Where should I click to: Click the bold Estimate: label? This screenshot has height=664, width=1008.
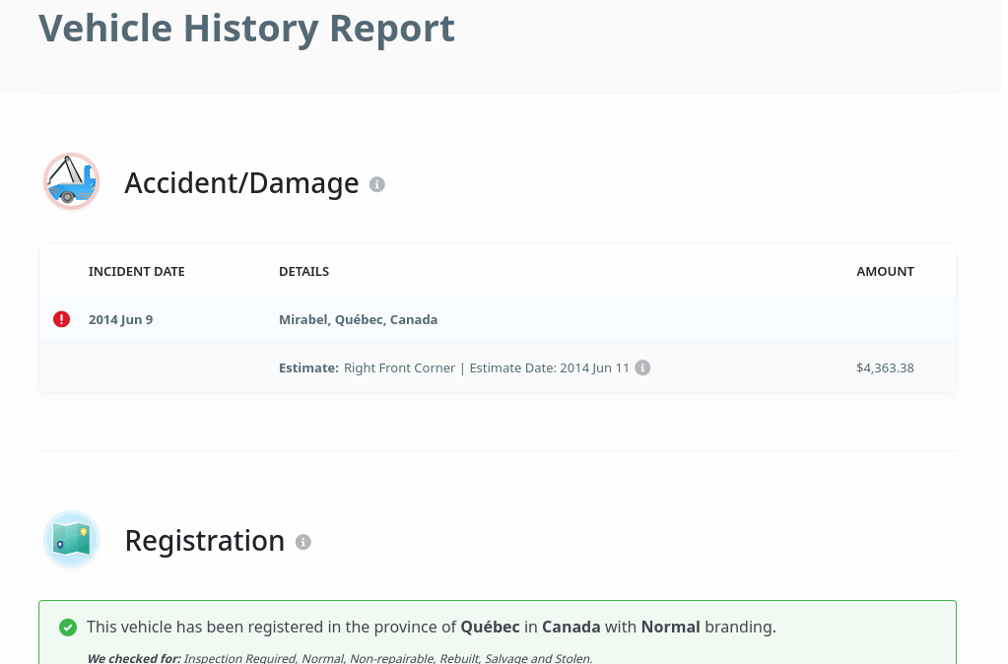coord(308,368)
